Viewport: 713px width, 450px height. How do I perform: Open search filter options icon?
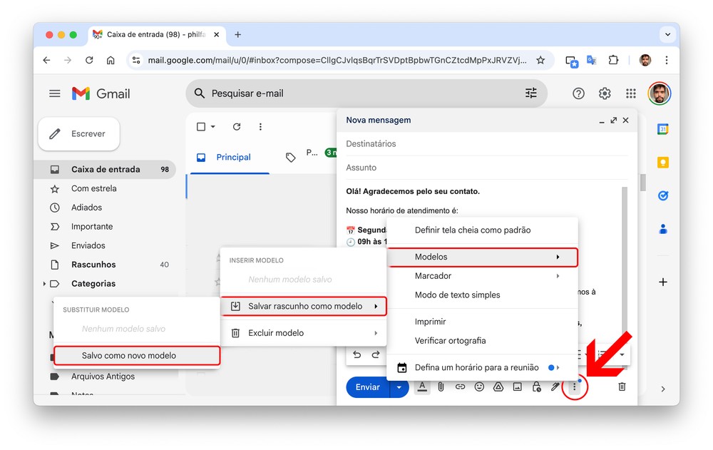point(530,93)
